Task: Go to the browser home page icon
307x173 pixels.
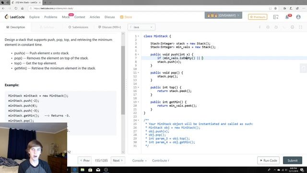Action: pos(23,9)
